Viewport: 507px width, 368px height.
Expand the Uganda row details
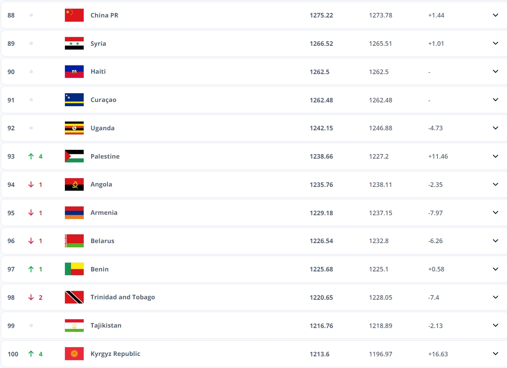(x=495, y=128)
